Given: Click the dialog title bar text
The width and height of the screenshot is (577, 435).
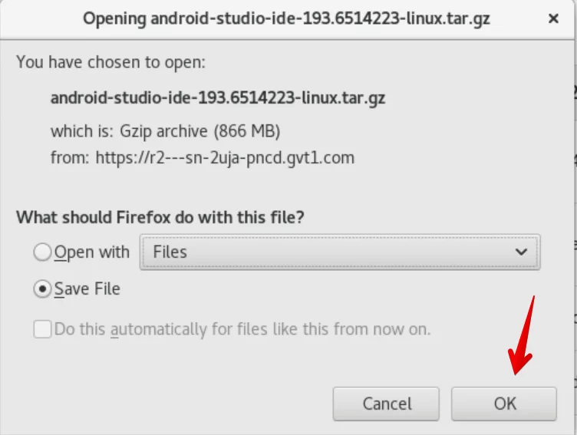Looking at the screenshot, I should click(286, 18).
